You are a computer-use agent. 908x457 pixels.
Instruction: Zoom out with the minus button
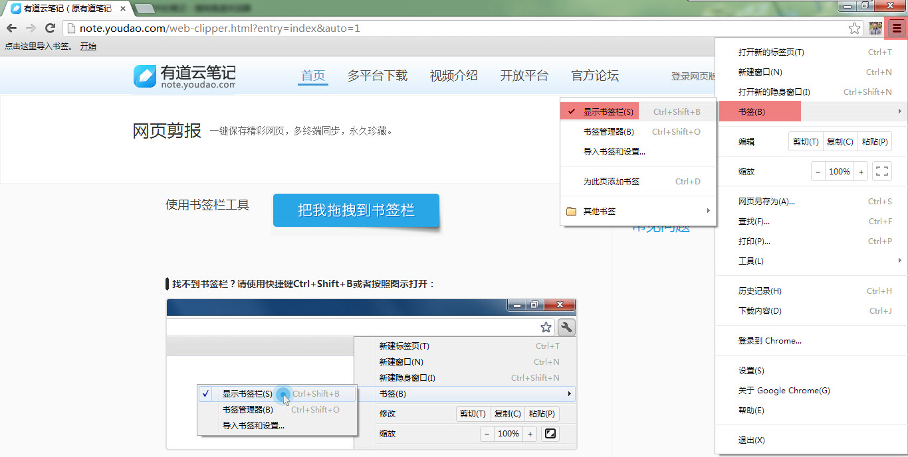click(x=818, y=171)
